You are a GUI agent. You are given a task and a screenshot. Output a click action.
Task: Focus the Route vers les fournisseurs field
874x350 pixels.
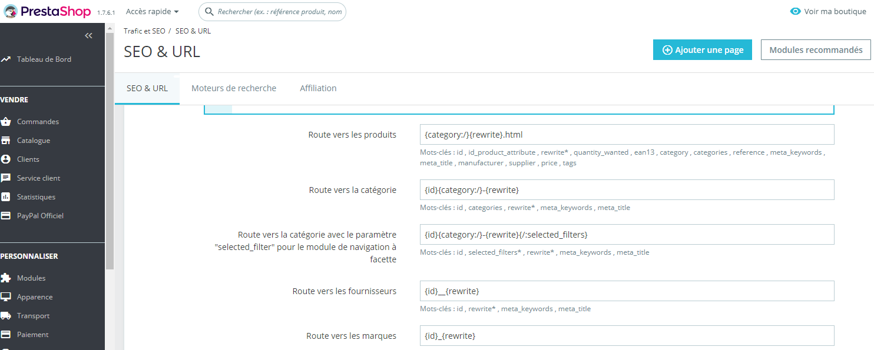[x=627, y=291]
